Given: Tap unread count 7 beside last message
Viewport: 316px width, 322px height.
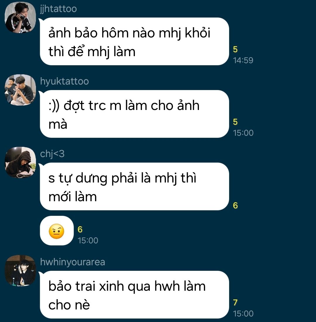Looking at the screenshot, I should [235, 302].
